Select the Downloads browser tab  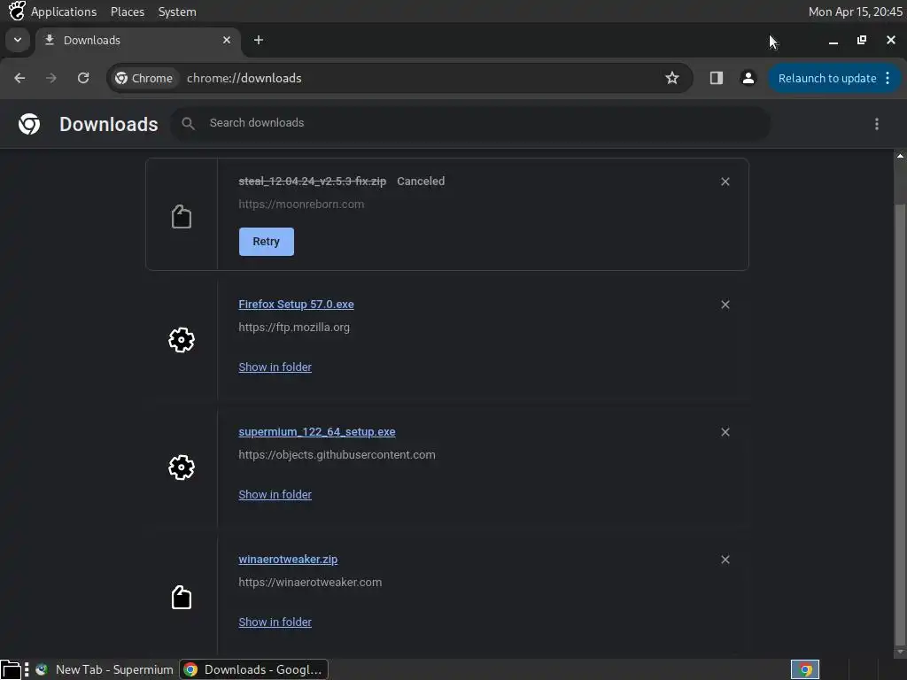coord(139,41)
